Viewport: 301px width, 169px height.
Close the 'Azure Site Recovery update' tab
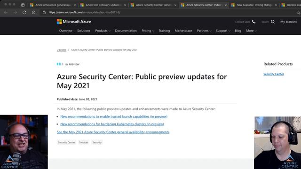coord(125,5)
